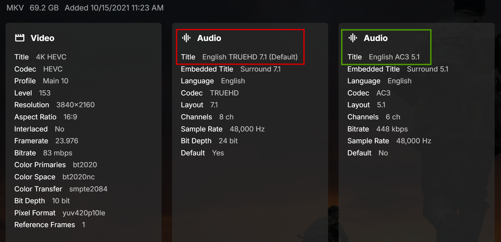Select the Video section heading

click(x=42, y=38)
